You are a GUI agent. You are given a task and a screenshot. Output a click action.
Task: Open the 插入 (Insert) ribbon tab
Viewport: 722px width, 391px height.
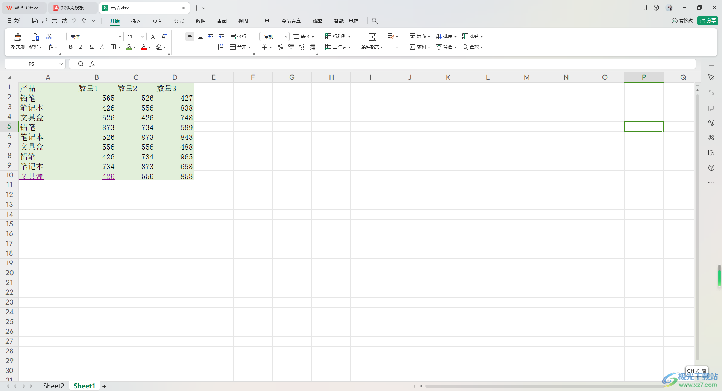[x=136, y=21]
